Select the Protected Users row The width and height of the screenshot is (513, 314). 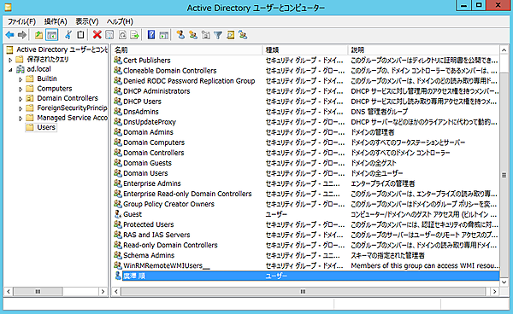pyautogui.click(x=306, y=224)
